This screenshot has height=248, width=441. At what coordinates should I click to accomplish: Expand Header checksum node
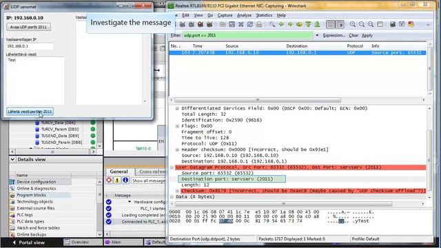click(177, 149)
